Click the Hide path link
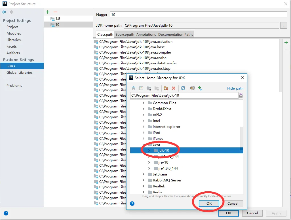 coord(235,88)
